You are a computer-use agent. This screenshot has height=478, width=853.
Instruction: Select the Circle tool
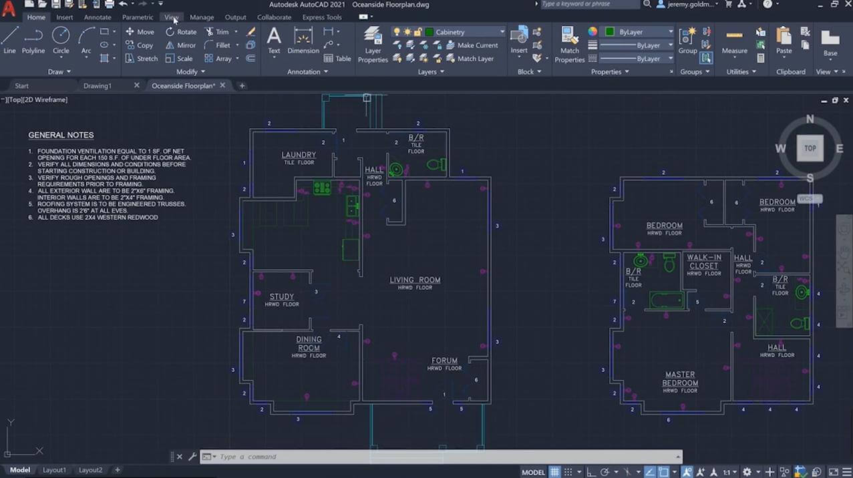(x=61, y=40)
